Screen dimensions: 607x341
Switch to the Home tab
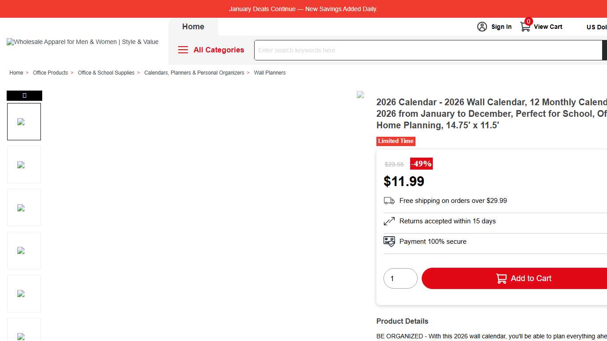click(193, 27)
